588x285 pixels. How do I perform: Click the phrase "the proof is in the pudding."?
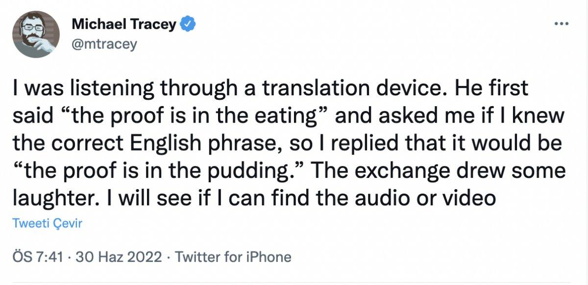tap(155, 172)
